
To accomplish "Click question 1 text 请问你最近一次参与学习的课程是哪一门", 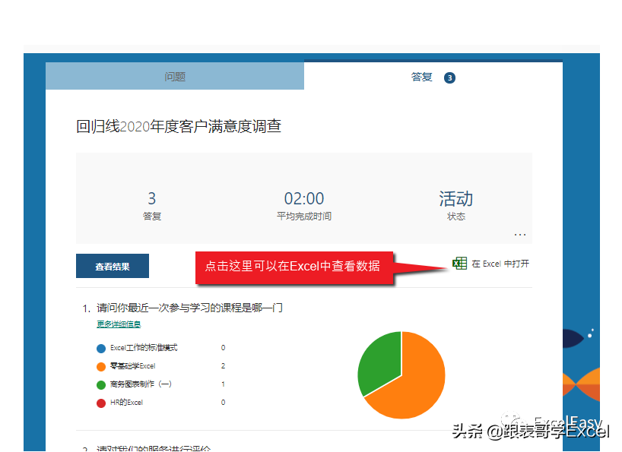I will (x=189, y=308).
